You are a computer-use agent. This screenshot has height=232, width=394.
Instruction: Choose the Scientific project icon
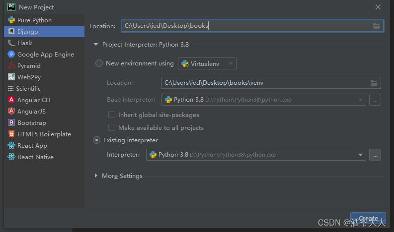coord(10,89)
